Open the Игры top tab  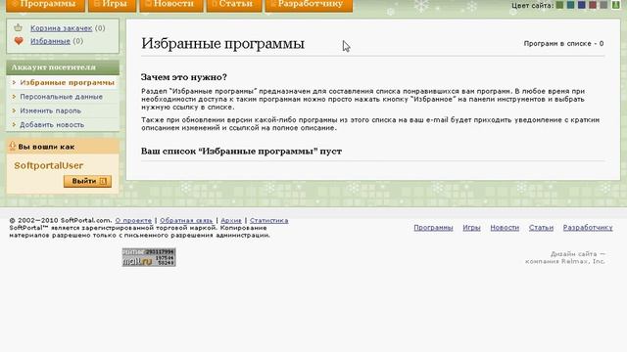[113, 5]
